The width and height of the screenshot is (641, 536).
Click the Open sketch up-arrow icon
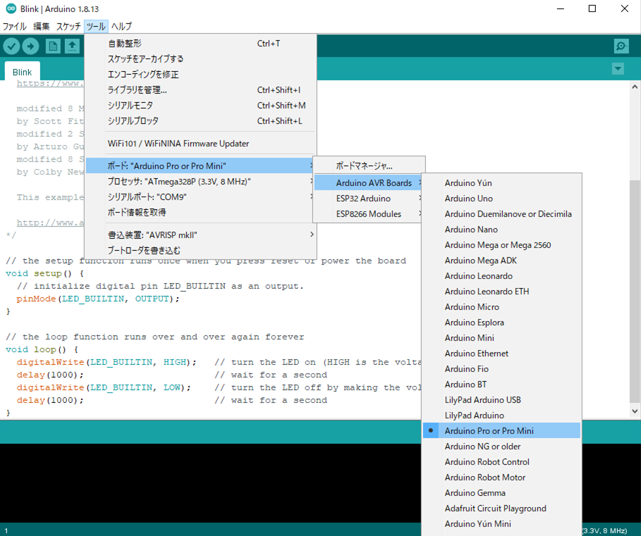(72, 46)
